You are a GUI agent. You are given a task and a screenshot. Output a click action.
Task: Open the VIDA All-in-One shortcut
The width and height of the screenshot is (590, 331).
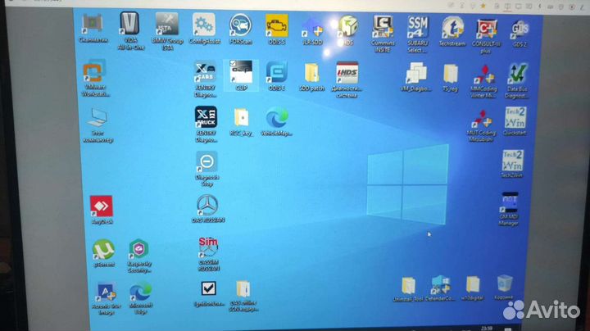coord(129,25)
